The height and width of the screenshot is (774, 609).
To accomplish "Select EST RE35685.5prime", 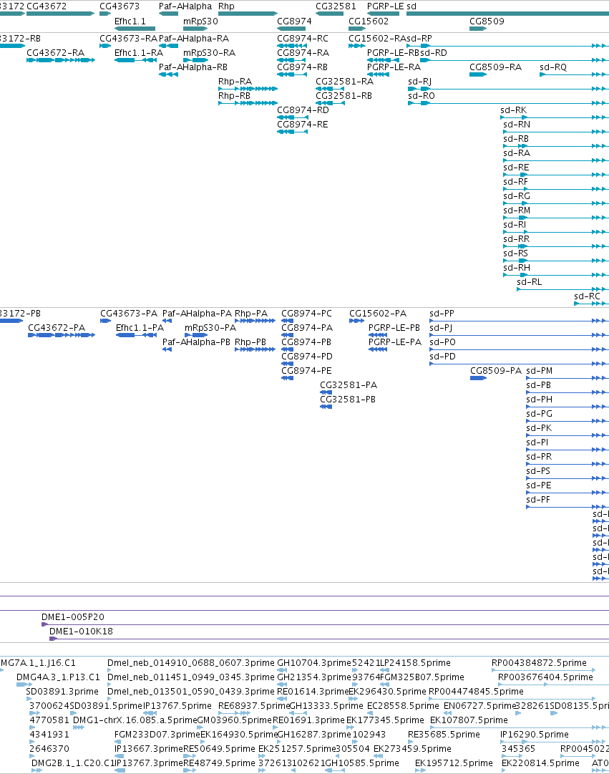I will pos(444,735).
